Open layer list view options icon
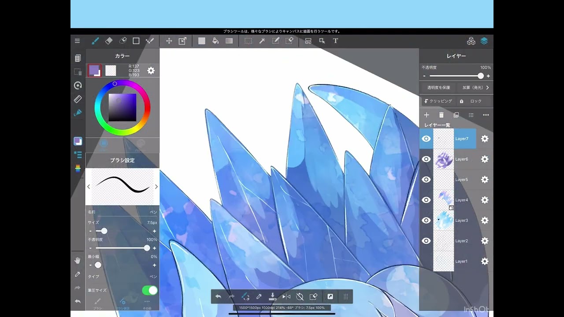The height and width of the screenshot is (317, 564). [x=471, y=115]
